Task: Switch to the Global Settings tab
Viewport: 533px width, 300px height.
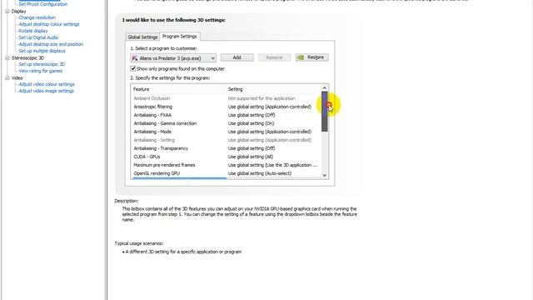Action: click(142, 37)
